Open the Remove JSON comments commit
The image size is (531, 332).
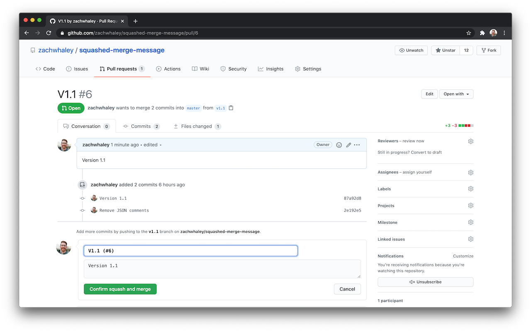pyautogui.click(x=124, y=210)
